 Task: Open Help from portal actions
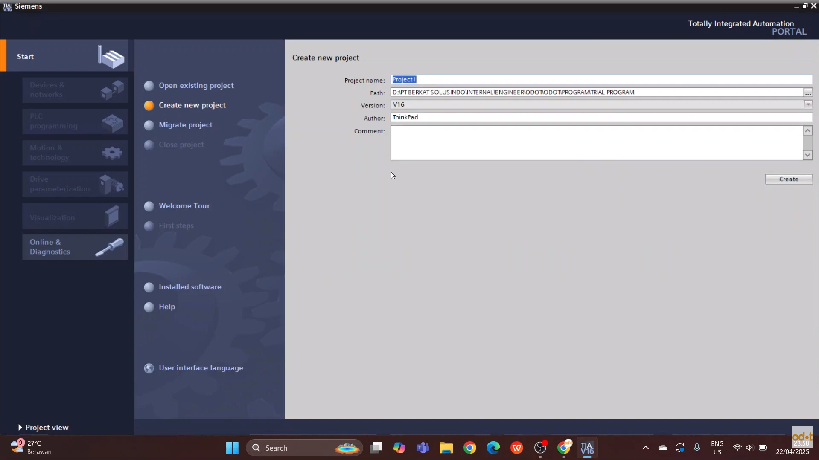(x=167, y=307)
